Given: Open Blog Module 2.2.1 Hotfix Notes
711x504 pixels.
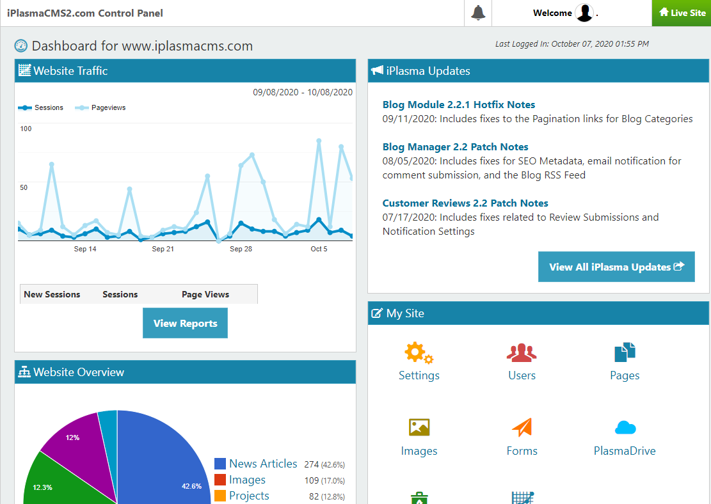Looking at the screenshot, I should pos(459,105).
